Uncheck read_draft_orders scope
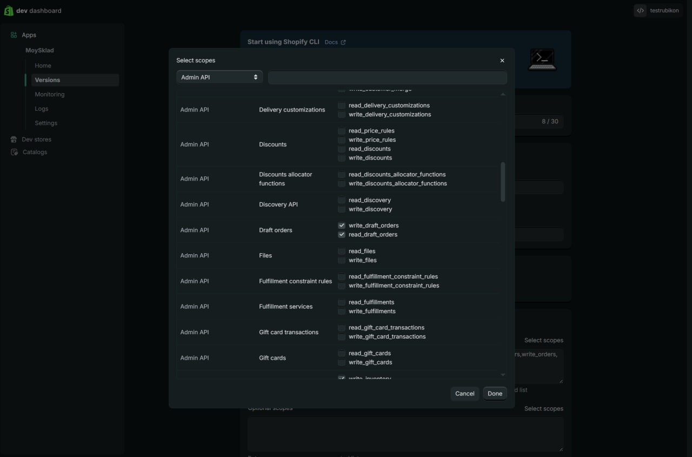The image size is (692, 457). pyautogui.click(x=342, y=235)
